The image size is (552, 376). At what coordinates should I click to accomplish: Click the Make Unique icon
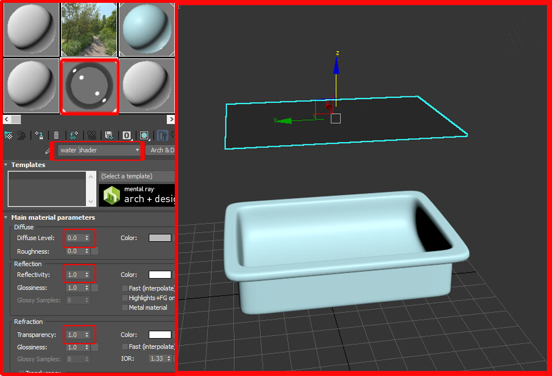point(90,135)
